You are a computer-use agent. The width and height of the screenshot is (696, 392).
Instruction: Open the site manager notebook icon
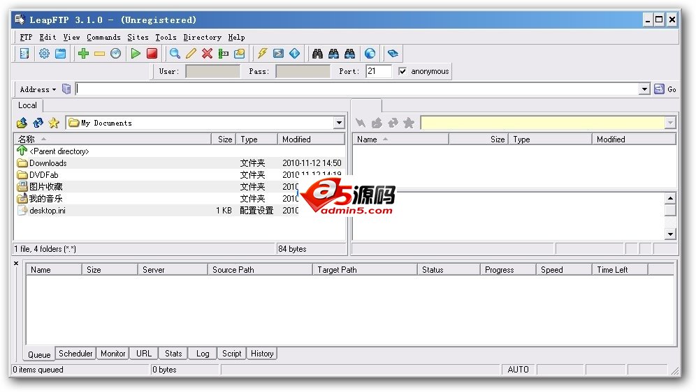coord(24,54)
